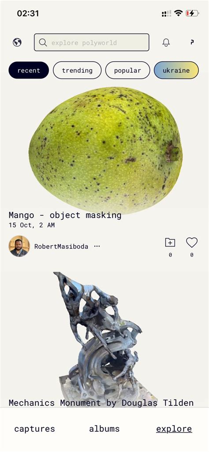Screen dimensions: 209x452
Task: Like the Mango capture with heart icon
Action: (192, 243)
